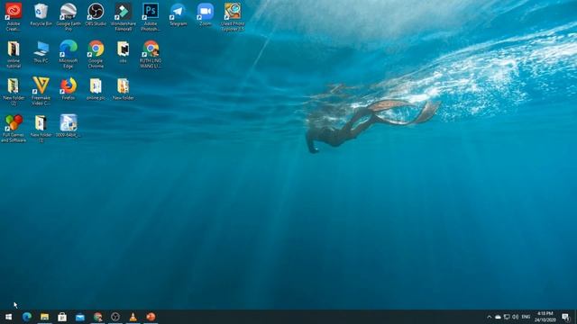Select the Google Earth Pro shortcut
The image size is (577, 324).
69,16
